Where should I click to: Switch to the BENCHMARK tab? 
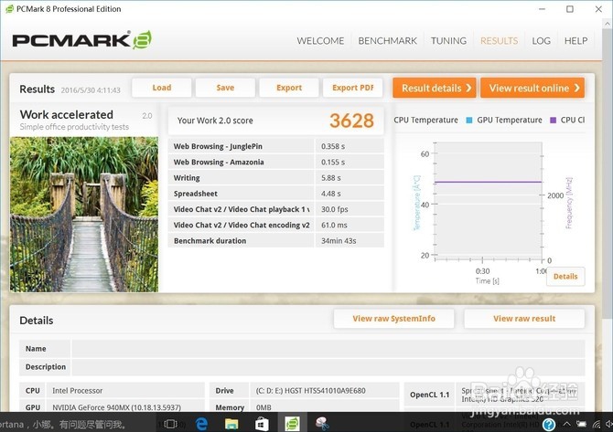(x=387, y=40)
